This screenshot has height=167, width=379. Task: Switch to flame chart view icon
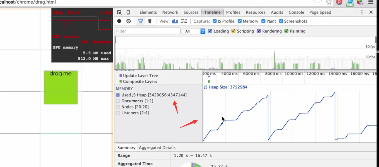(184, 21)
